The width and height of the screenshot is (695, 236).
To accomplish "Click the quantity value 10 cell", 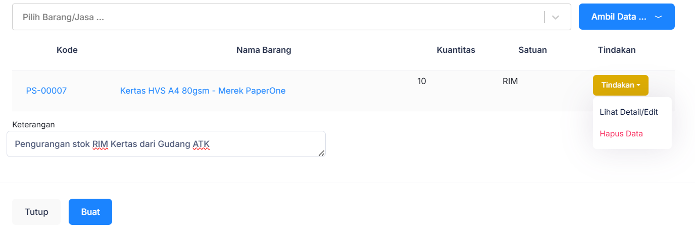I will 422,81.
